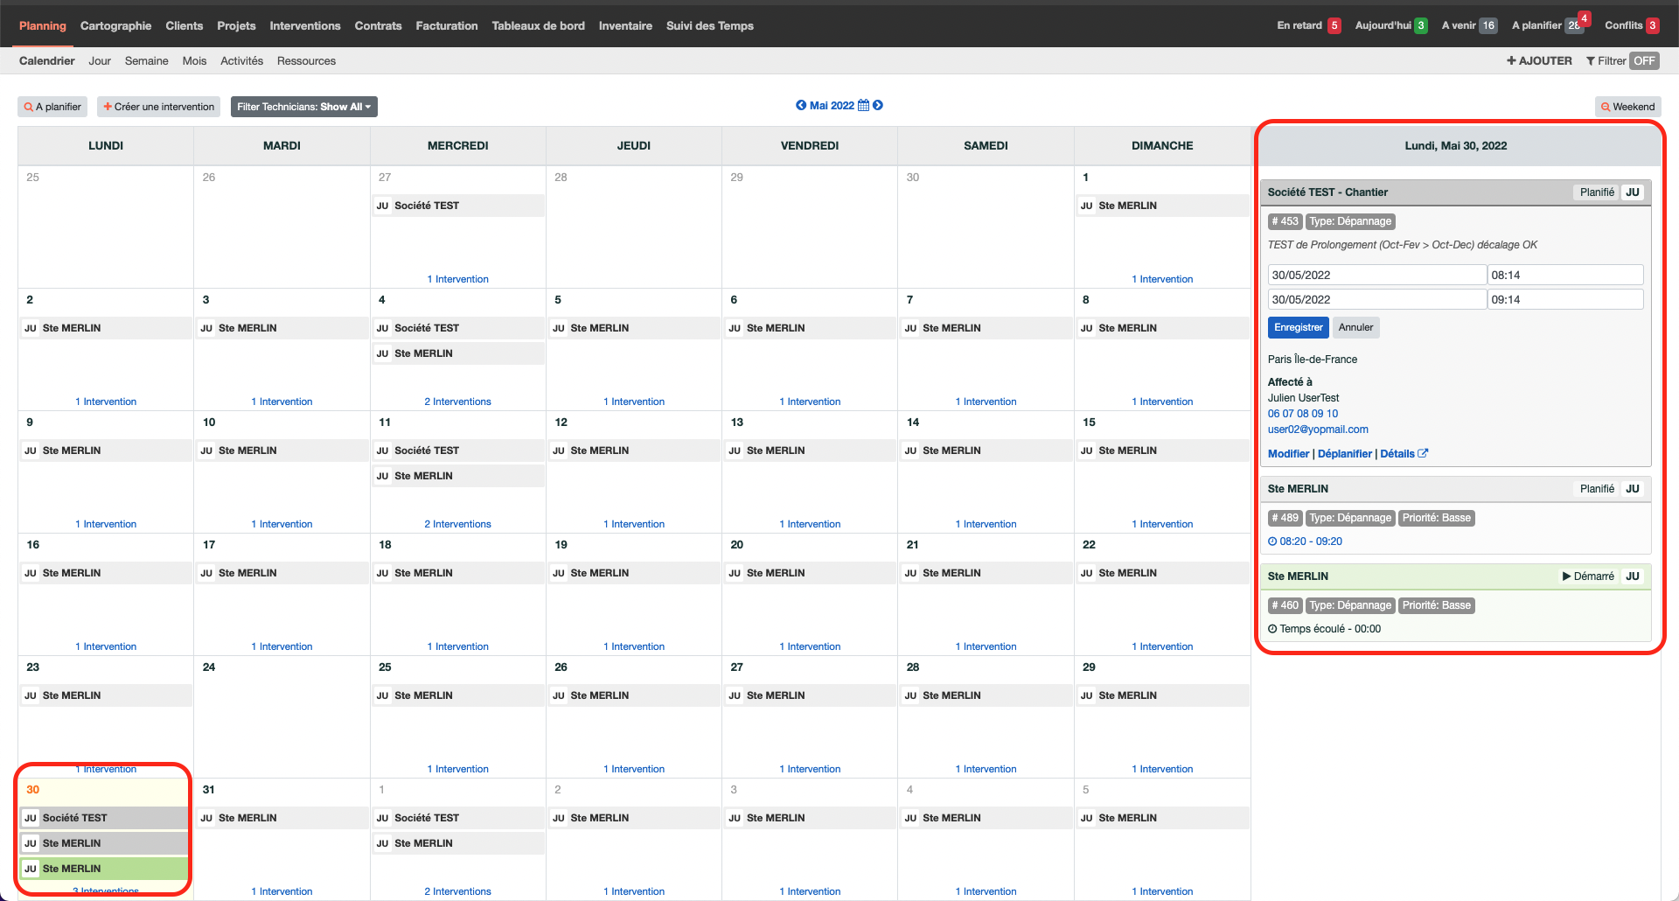Switch to the Ressources tab

tap(306, 61)
